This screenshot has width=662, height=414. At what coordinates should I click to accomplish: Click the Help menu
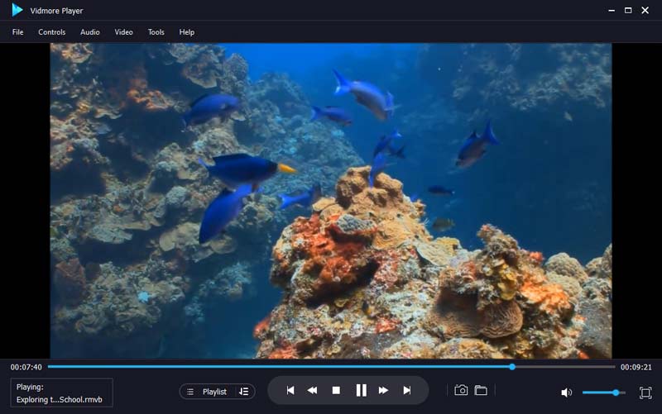[187, 32]
